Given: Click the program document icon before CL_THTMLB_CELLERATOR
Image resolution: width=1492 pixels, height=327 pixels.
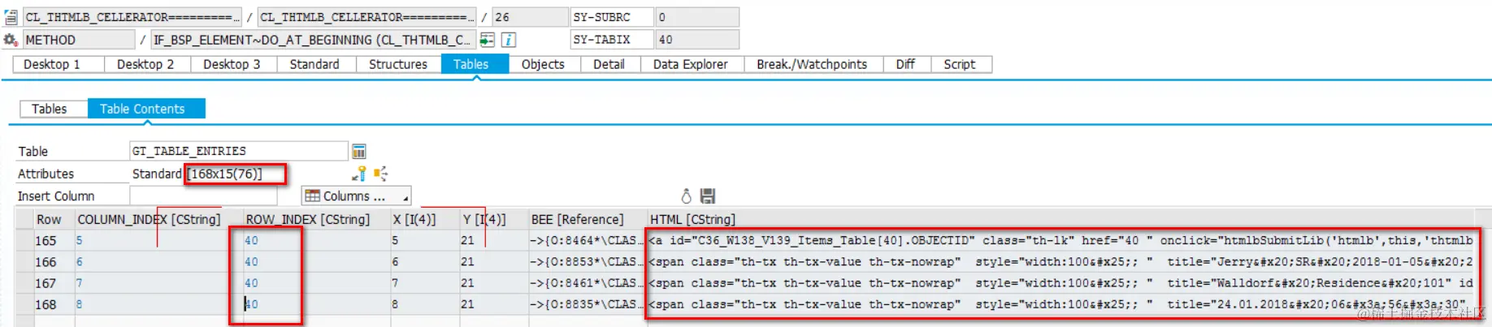Looking at the screenshot, I should [11, 17].
